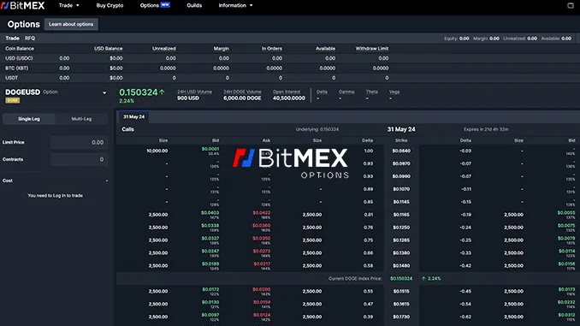Click Learn about options button

[71, 25]
